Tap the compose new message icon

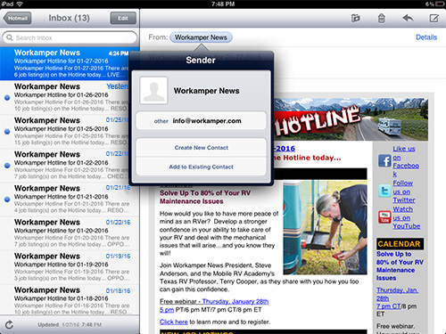point(434,18)
